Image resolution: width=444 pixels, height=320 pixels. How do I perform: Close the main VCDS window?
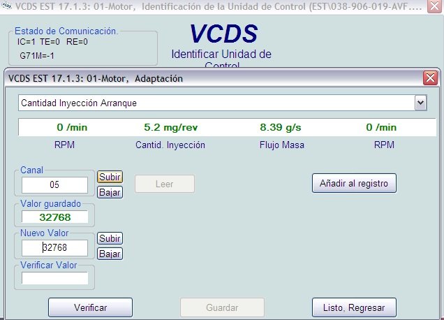(x=435, y=6)
